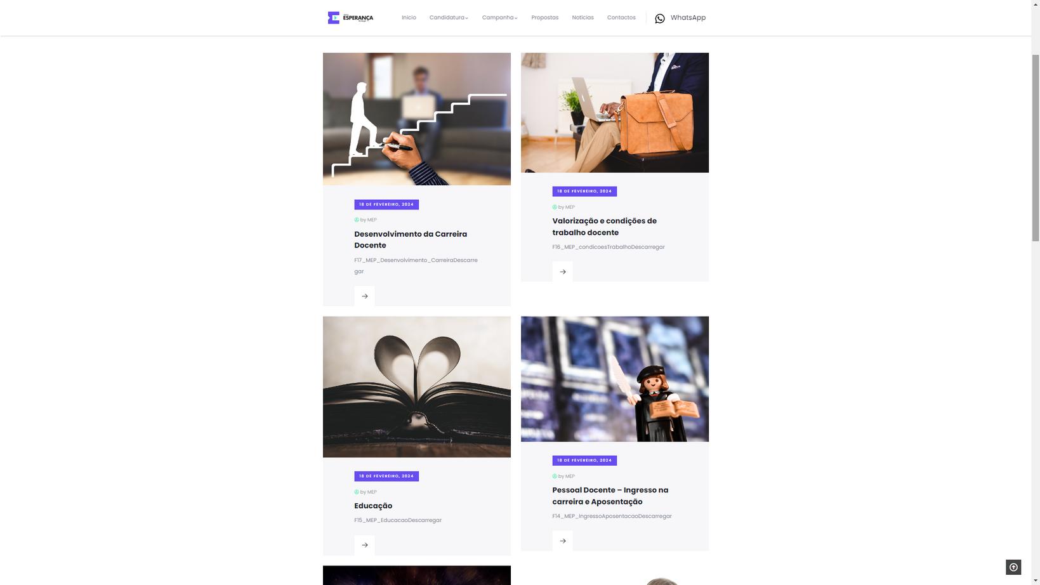Expand the Campanha dropdown menu
Screen dimensions: 1040x585
(x=499, y=18)
